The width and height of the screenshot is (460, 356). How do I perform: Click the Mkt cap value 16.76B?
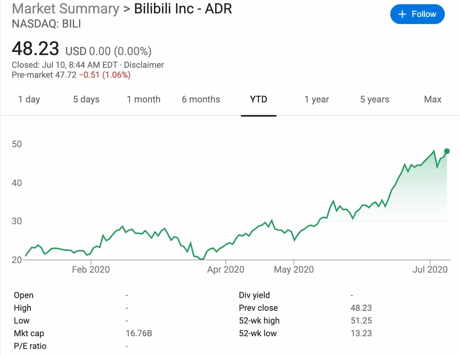[x=139, y=333]
